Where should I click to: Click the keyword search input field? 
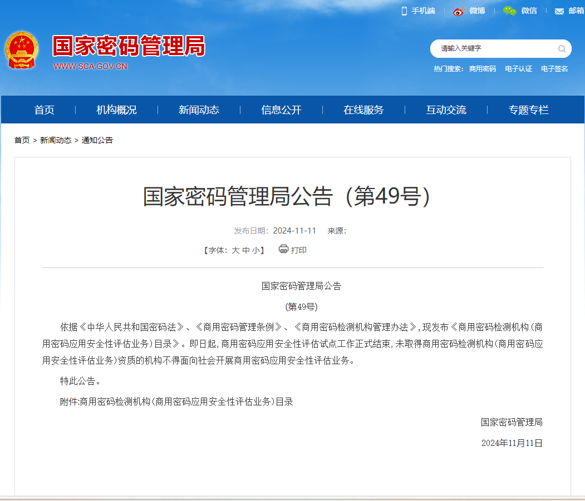click(x=495, y=49)
